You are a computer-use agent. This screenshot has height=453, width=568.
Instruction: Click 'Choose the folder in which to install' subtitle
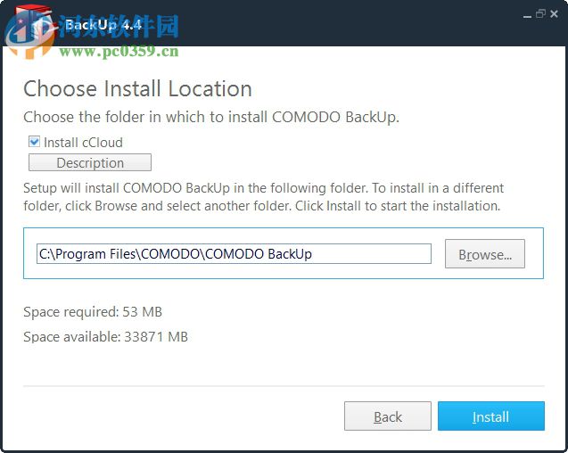coord(211,118)
